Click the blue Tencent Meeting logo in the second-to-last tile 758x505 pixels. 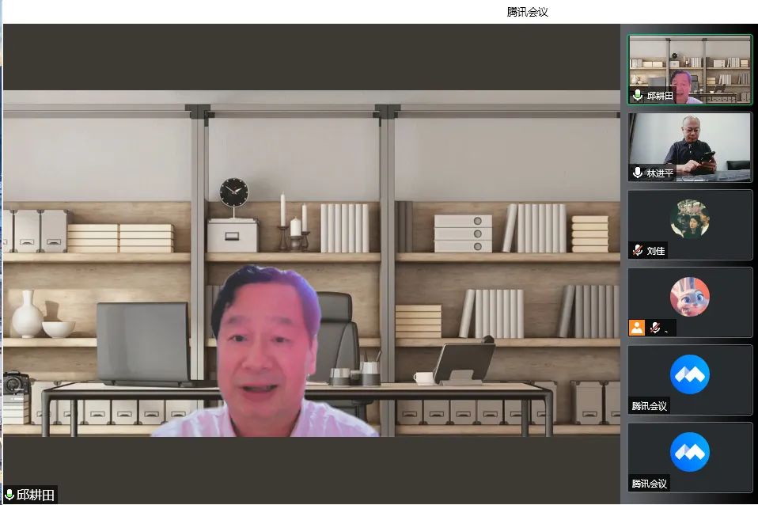[x=689, y=374]
